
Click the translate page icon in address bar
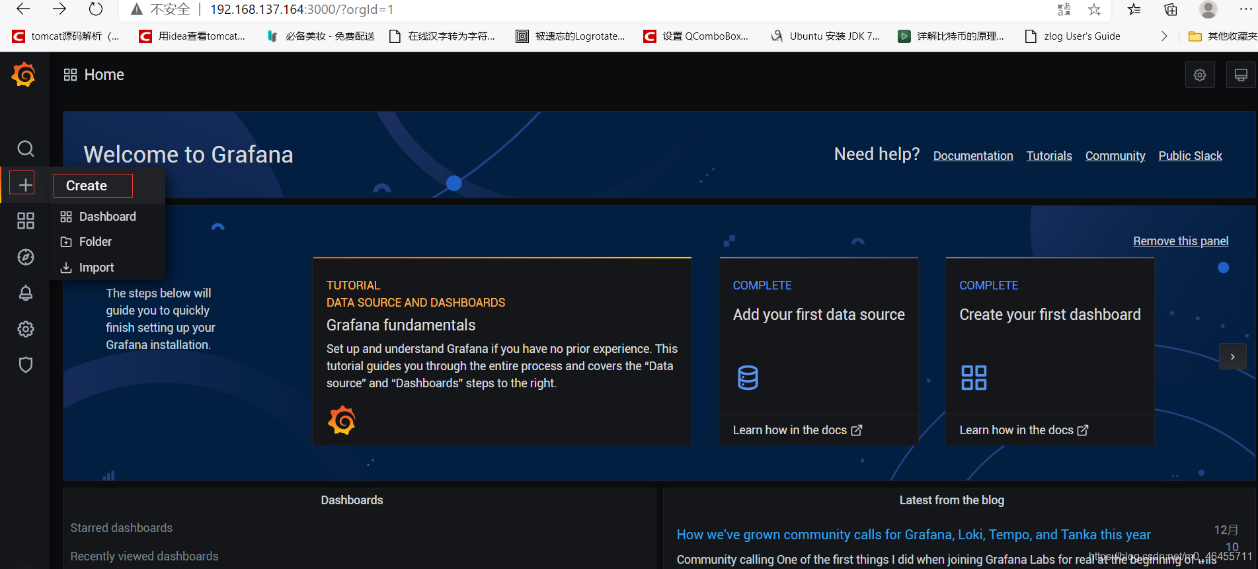[x=1064, y=9]
